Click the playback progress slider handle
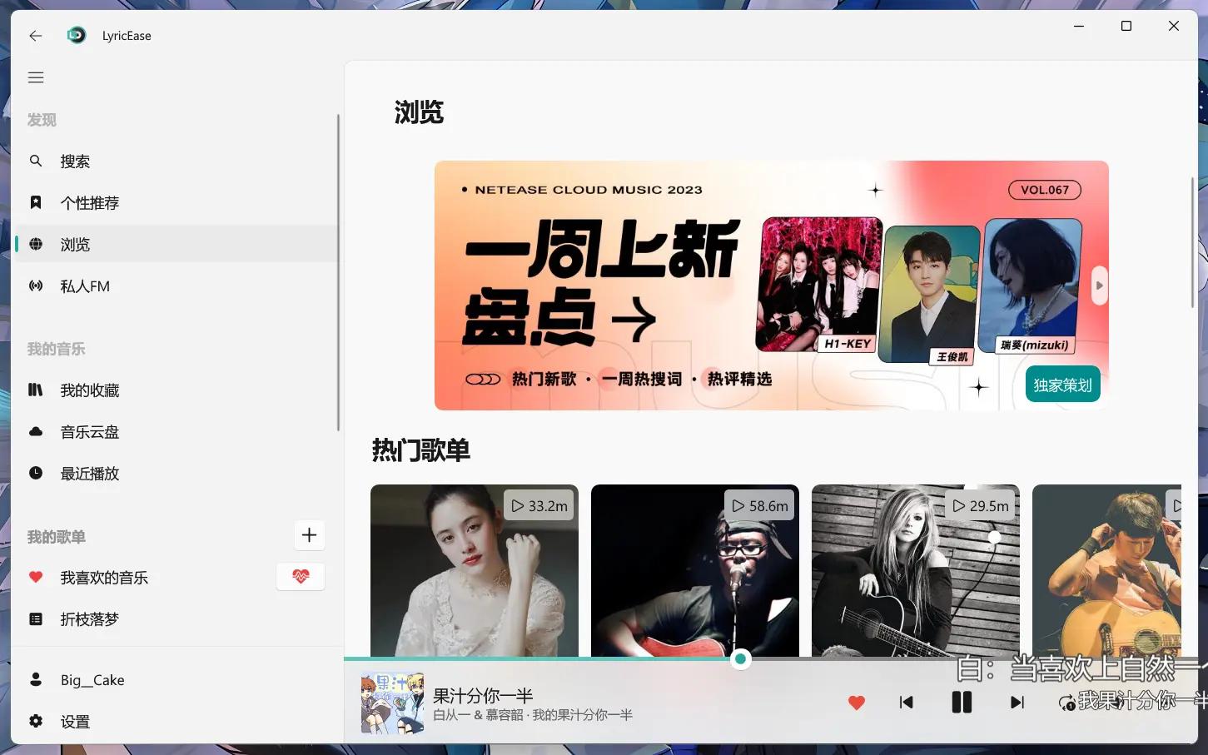This screenshot has height=755, width=1208. [x=740, y=659]
